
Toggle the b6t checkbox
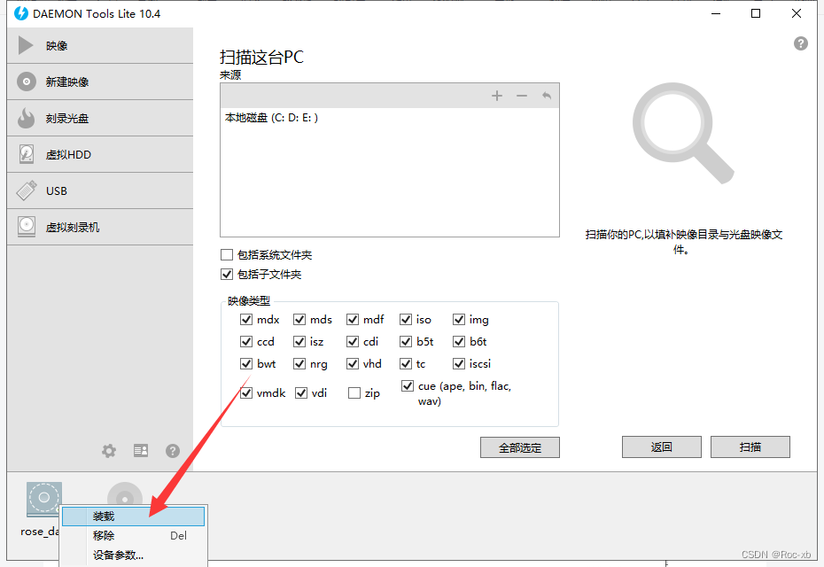[459, 342]
